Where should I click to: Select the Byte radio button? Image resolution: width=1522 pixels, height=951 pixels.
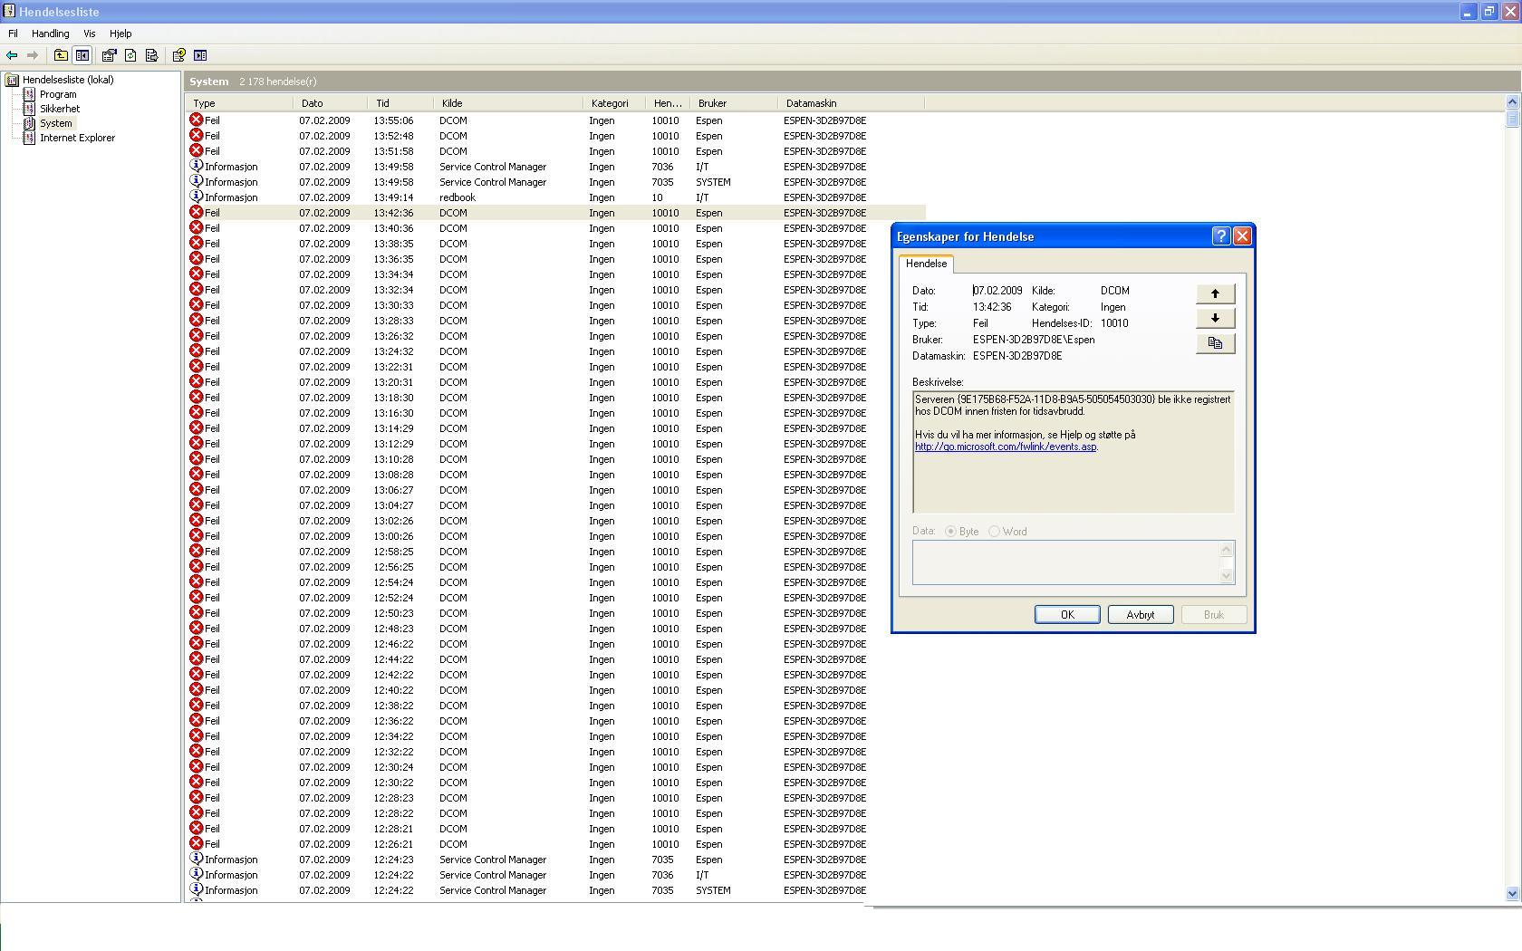(950, 532)
